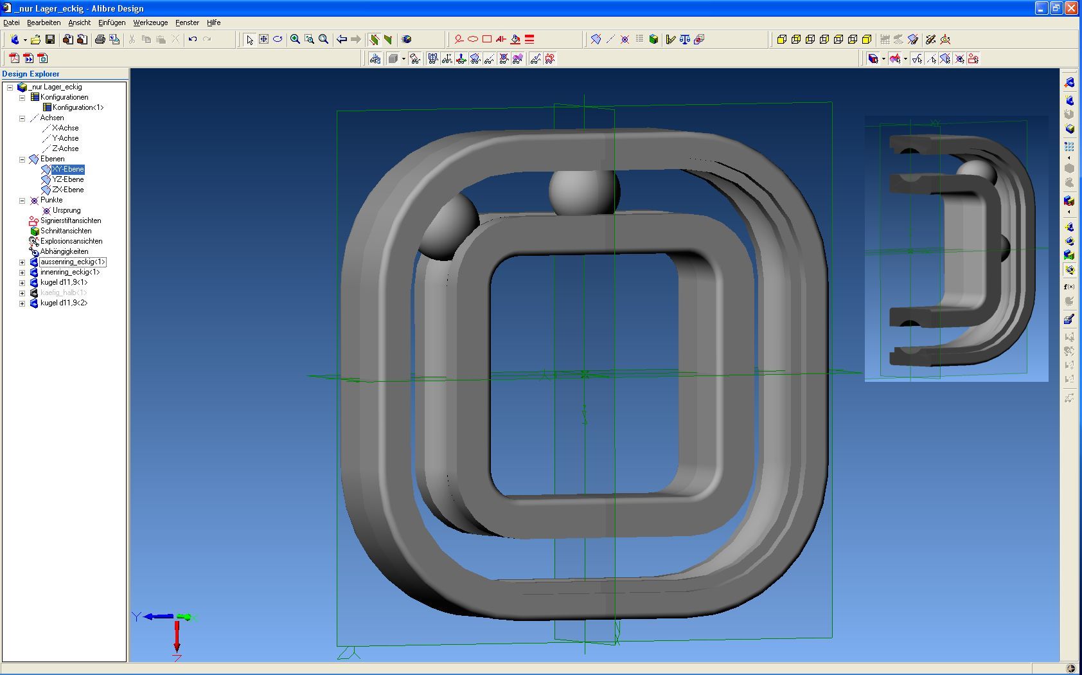Activate the select arrow tool
The height and width of the screenshot is (675, 1082).
tap(249, 40)
